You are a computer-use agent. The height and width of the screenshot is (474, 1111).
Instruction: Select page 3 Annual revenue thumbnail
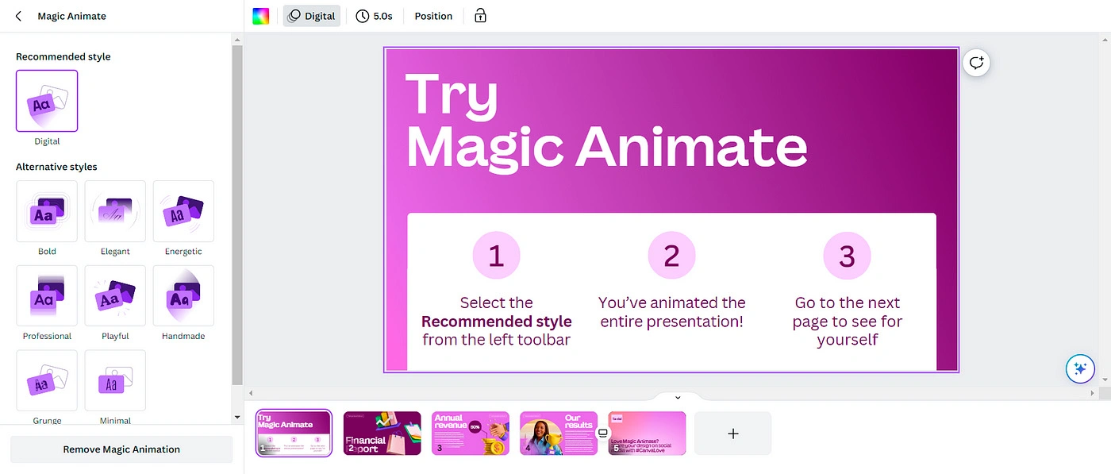pos(471,434)
